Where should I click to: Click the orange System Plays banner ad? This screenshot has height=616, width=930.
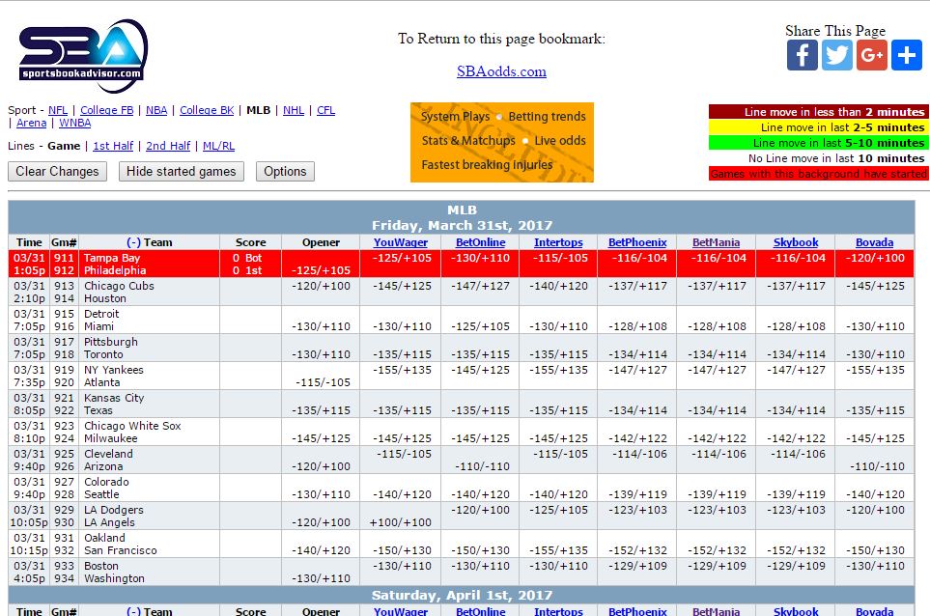502,142
